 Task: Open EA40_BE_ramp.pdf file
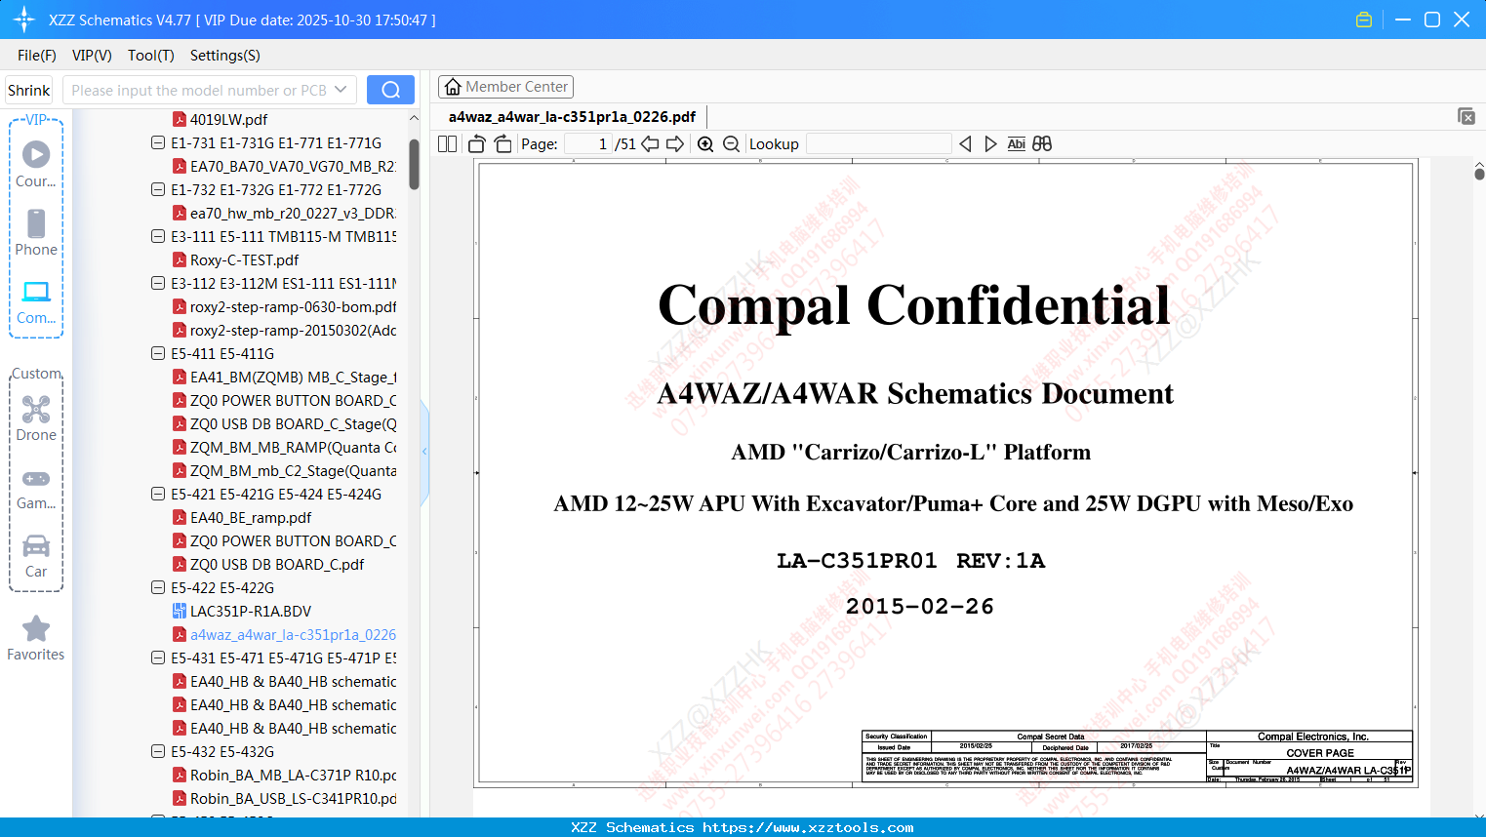(x=251, y=517)
